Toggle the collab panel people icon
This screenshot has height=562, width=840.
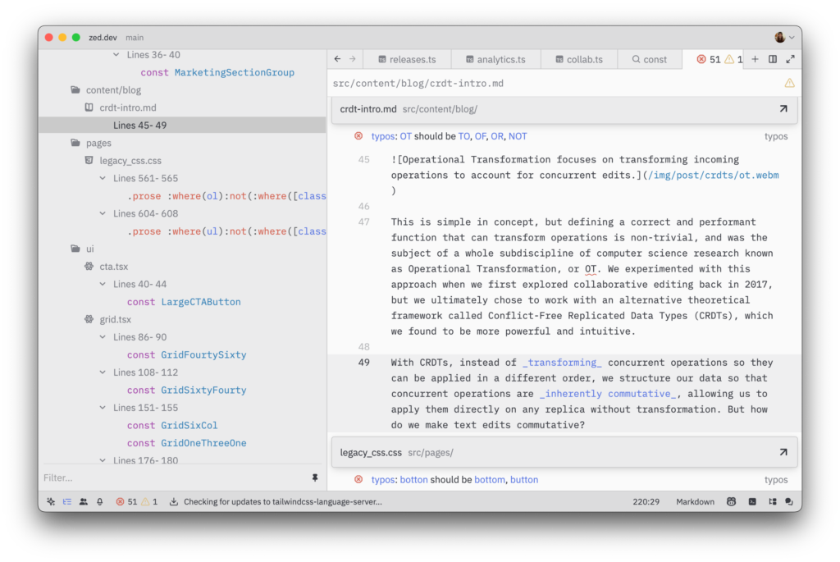84,501
